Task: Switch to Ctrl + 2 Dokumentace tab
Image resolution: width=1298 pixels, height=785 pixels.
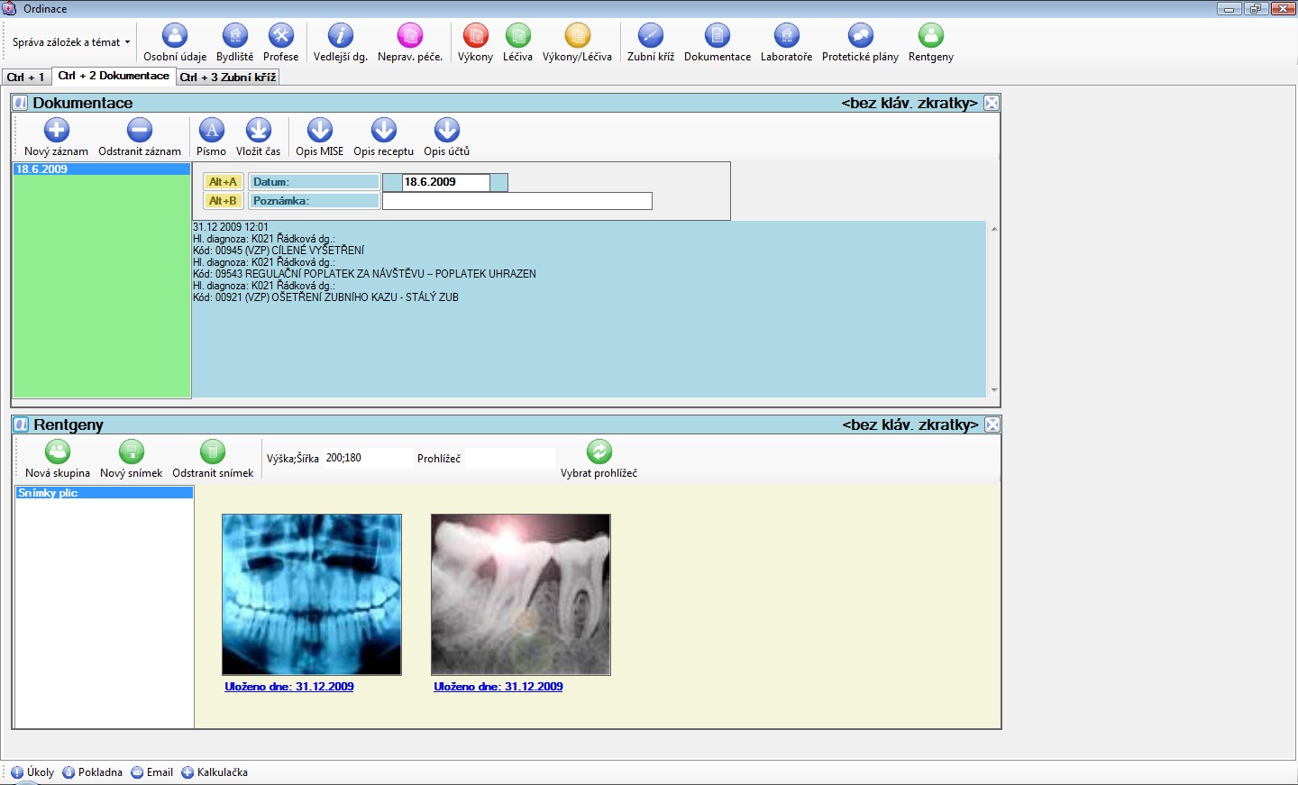Action: pos(114,77)
